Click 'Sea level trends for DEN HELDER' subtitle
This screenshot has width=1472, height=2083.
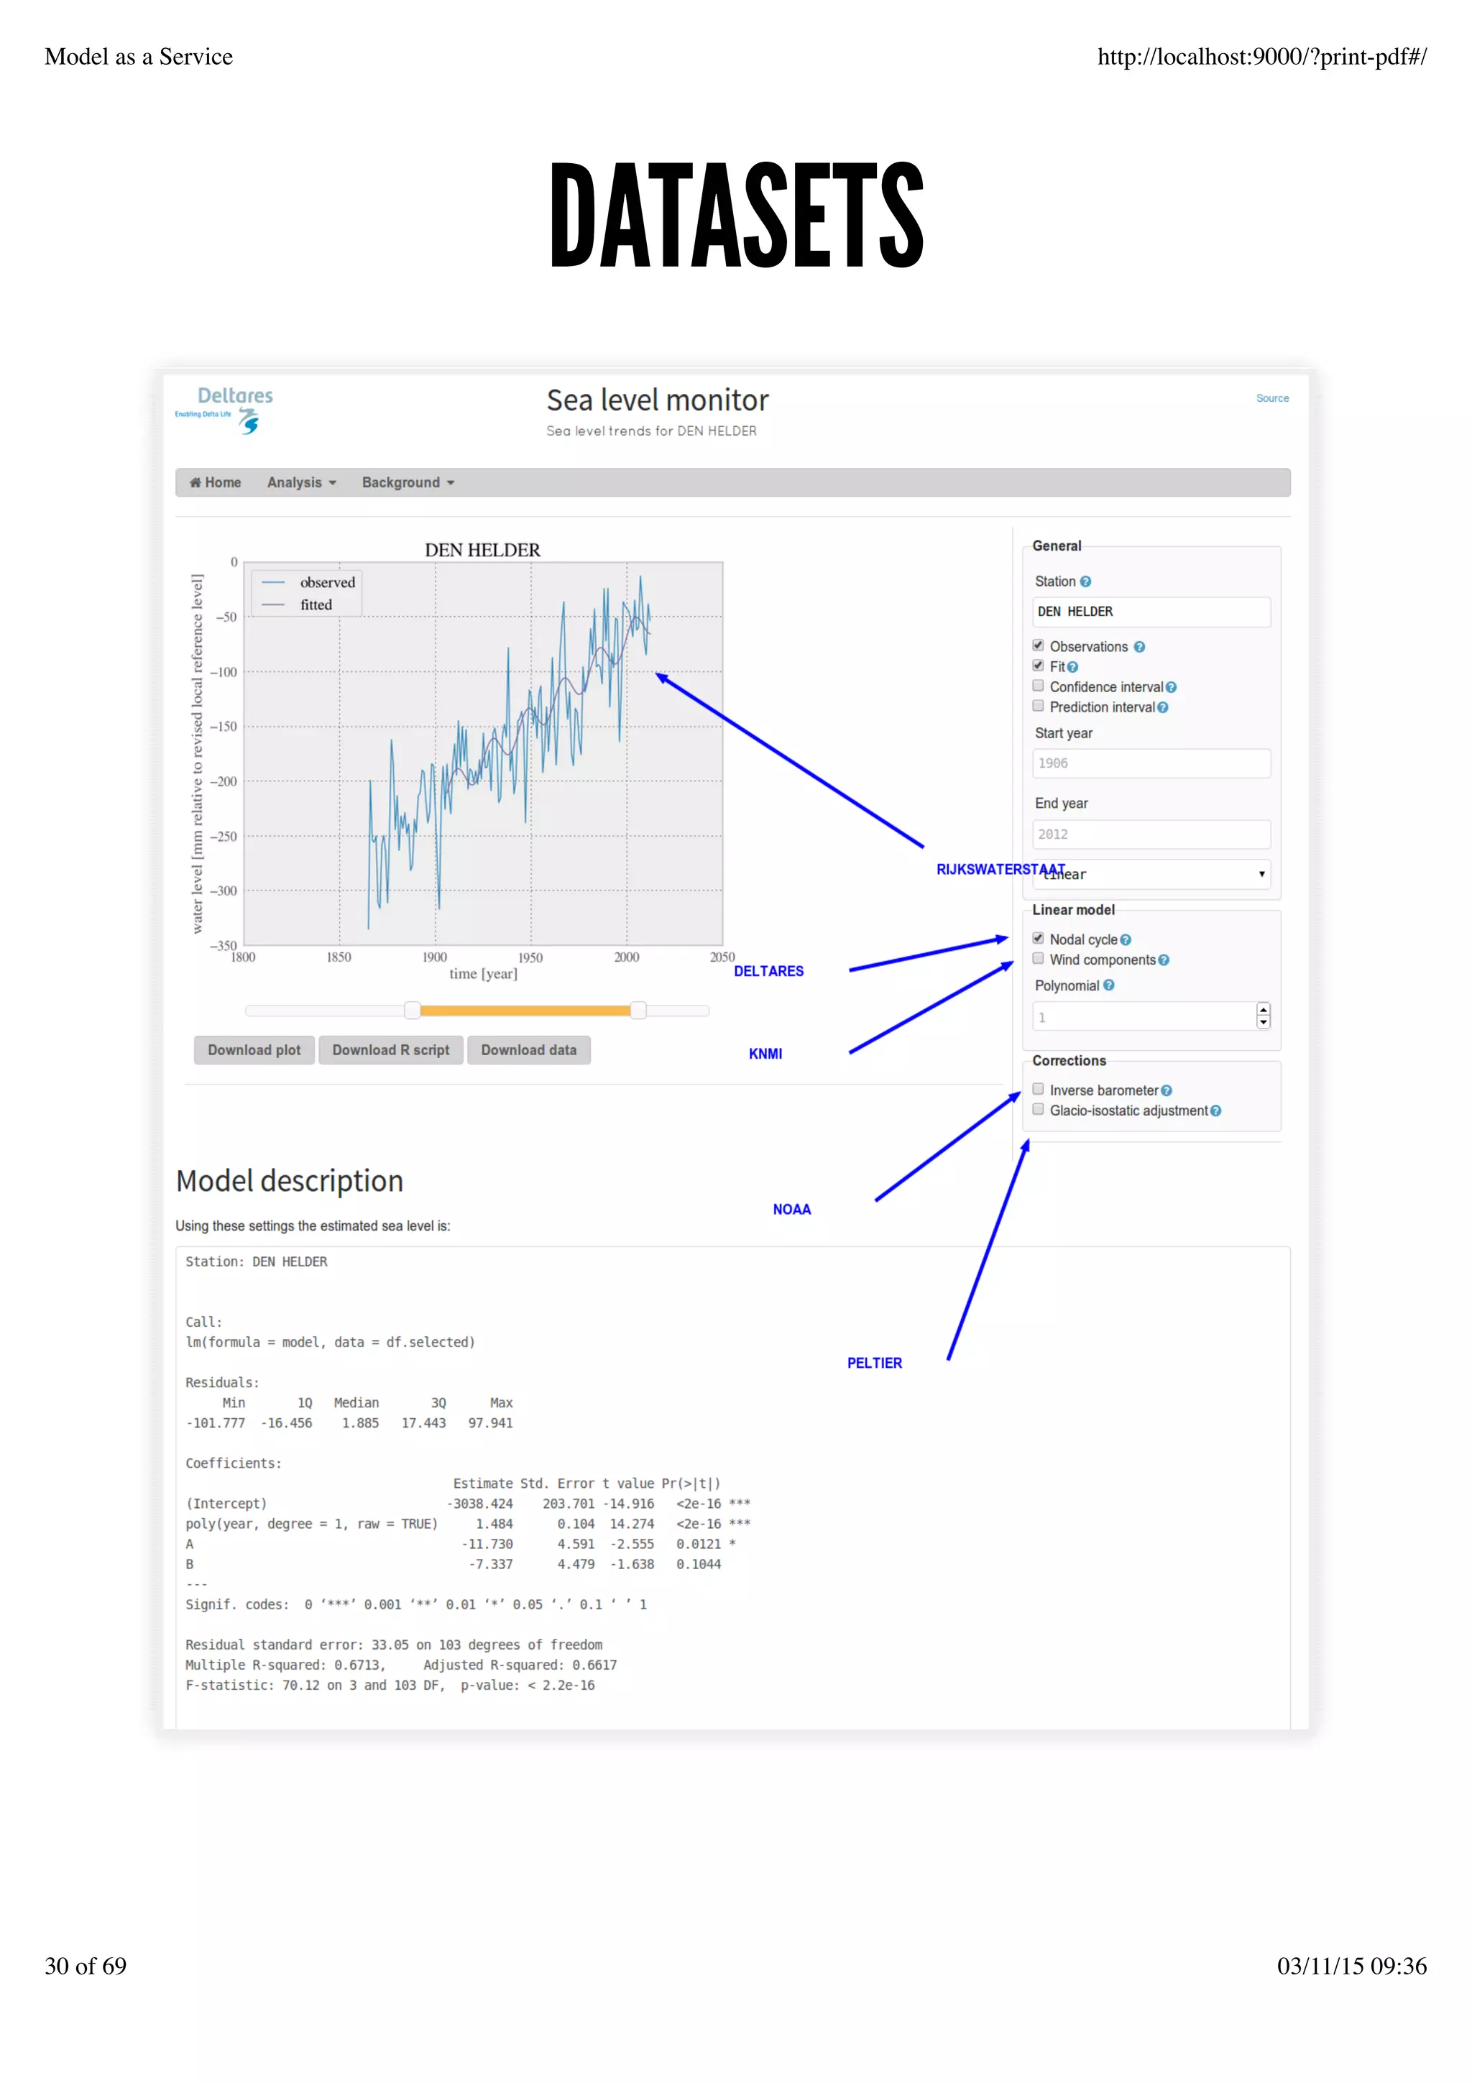651,431
